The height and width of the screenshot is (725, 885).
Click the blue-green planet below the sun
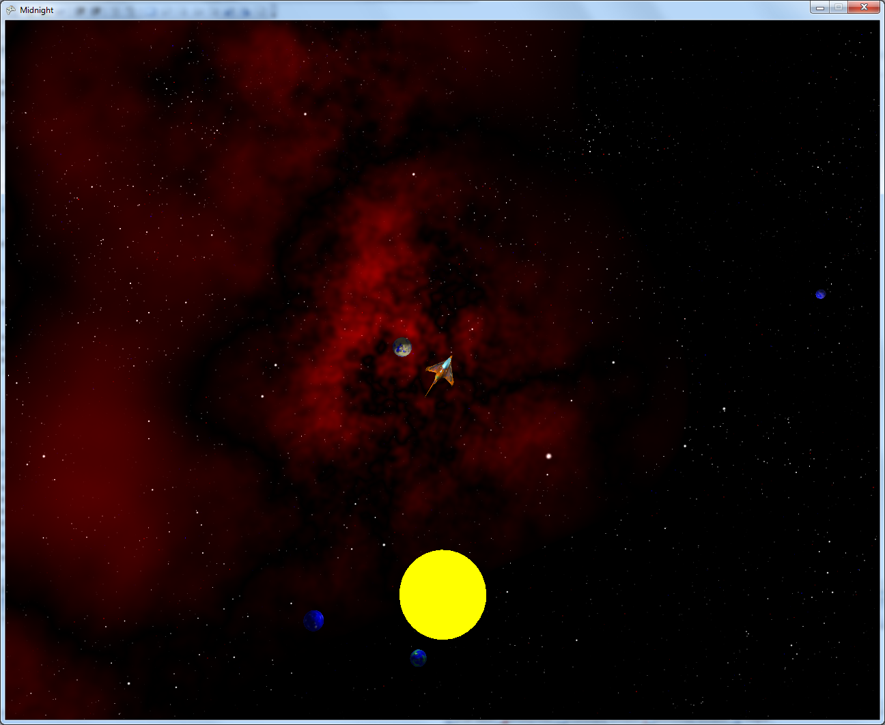pyautogui.click(x=419, y=657)
